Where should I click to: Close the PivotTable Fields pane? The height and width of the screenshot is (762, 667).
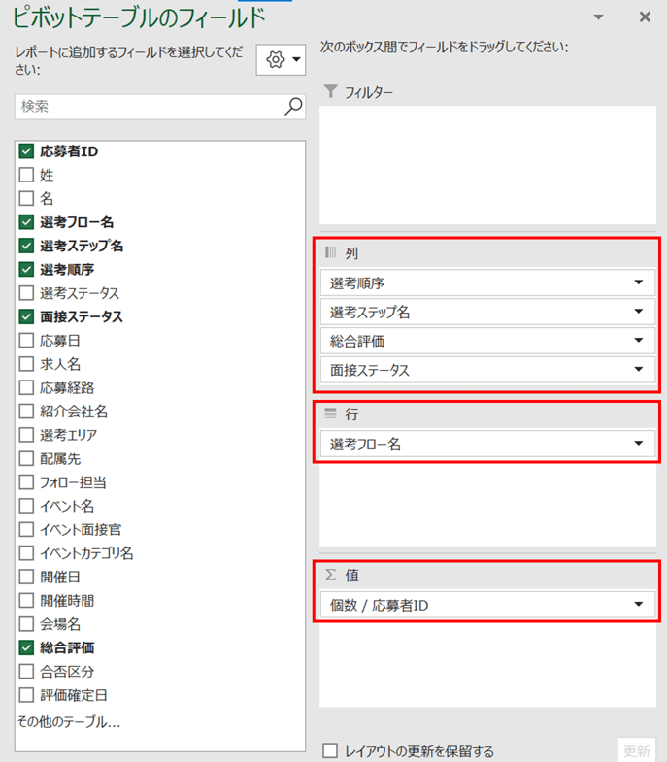point(645,17)
